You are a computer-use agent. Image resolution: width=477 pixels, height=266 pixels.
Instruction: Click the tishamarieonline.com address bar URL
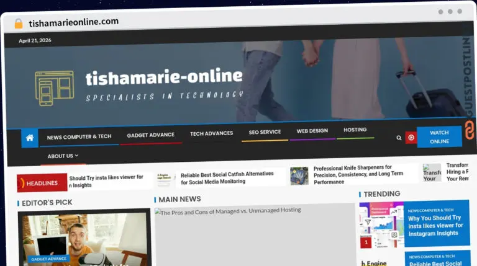pos(74,22)
